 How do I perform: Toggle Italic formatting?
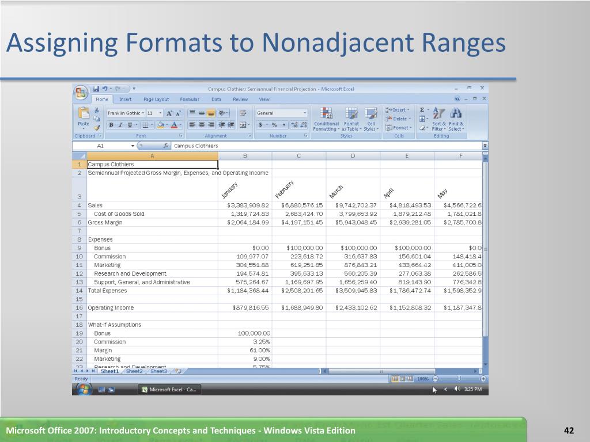120,125
